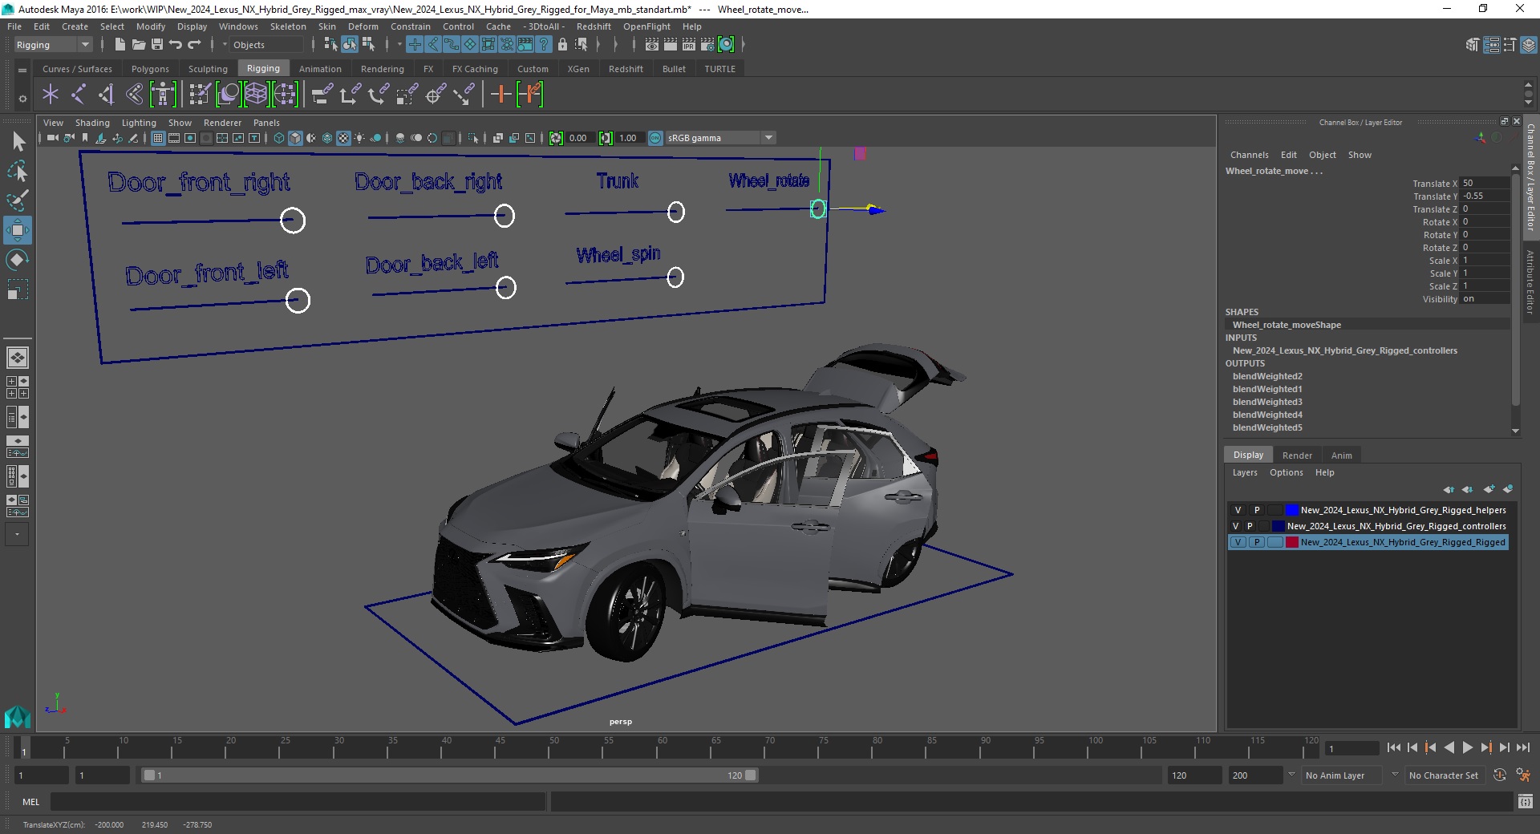Click the Save Scene icon
Viewport: 1540px width, 834px height.
(157, 45)
